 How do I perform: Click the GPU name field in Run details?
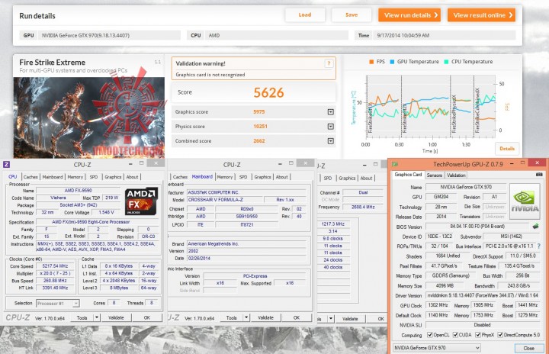(x=110, y=35)
